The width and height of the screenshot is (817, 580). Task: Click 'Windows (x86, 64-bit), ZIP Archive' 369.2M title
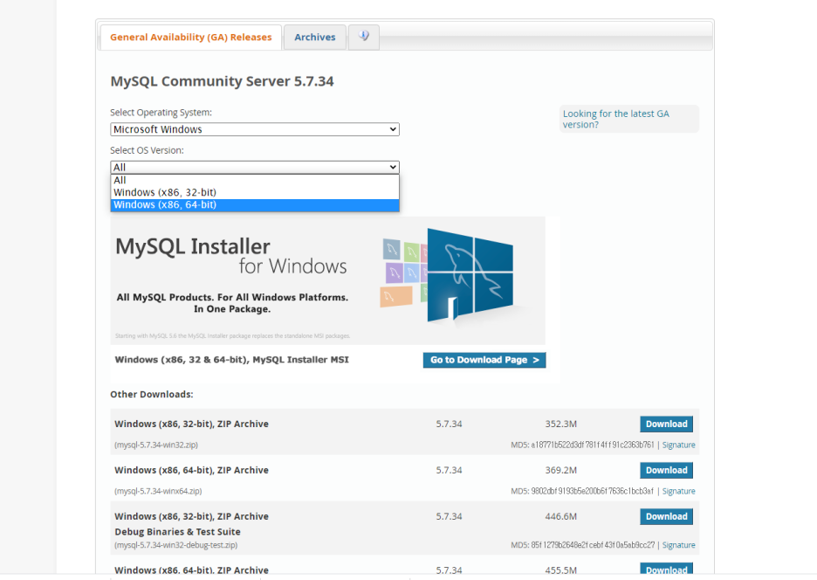[x=192, y=471]
